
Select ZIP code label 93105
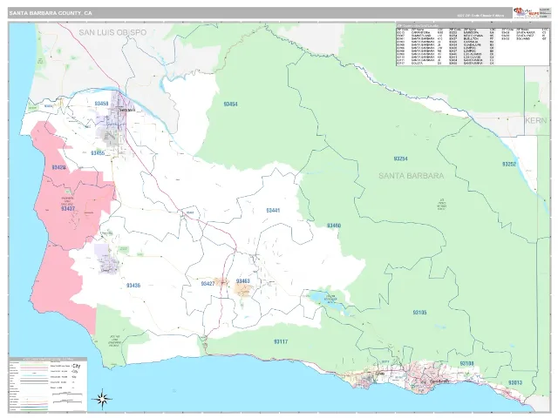420,313
